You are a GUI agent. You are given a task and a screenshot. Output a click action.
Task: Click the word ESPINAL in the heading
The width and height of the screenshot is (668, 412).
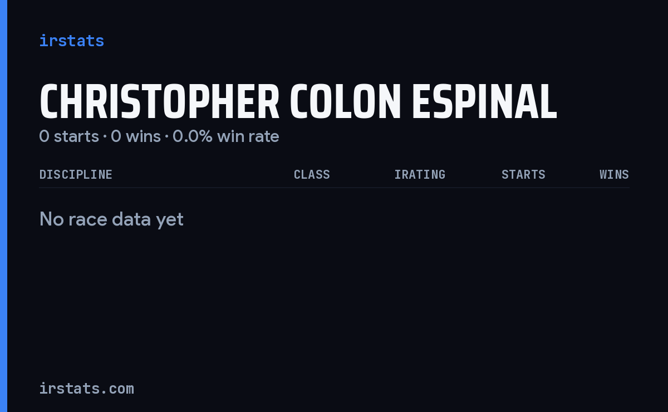[484, 102]
